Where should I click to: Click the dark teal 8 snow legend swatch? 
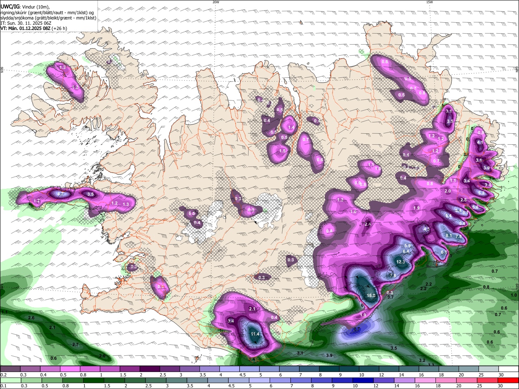point(329,369)
